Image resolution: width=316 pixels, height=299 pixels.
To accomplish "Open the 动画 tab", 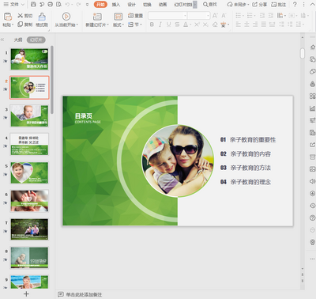I will point(163,5).
